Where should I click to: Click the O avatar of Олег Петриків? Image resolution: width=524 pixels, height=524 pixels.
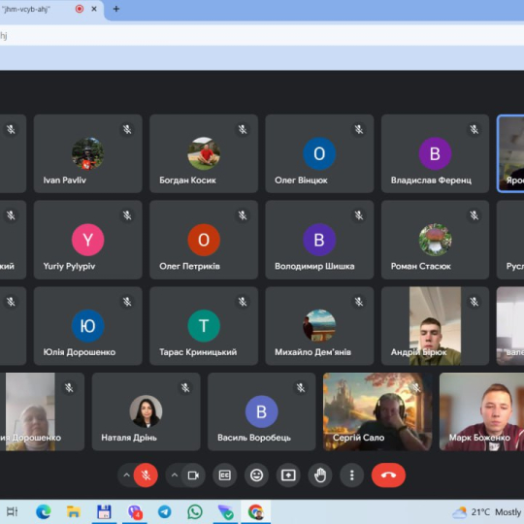click(204, 240)
